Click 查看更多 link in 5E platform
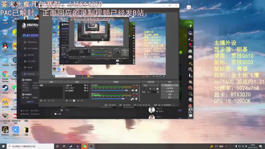 [x=30, y=102]
